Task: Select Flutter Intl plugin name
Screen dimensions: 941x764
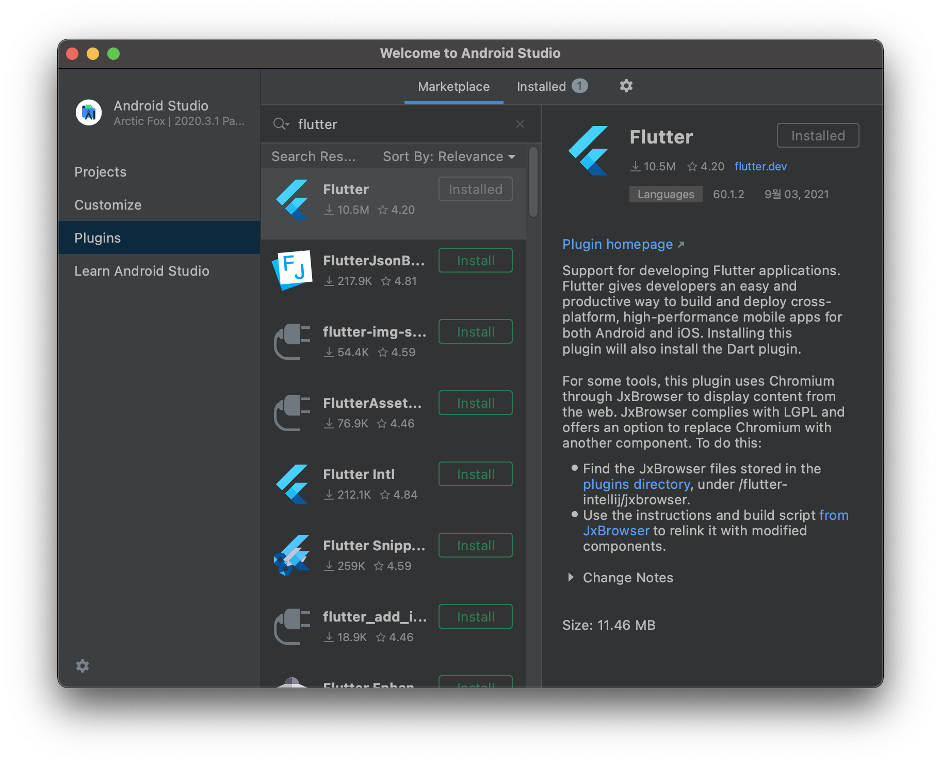Action: tap(359, 474)
